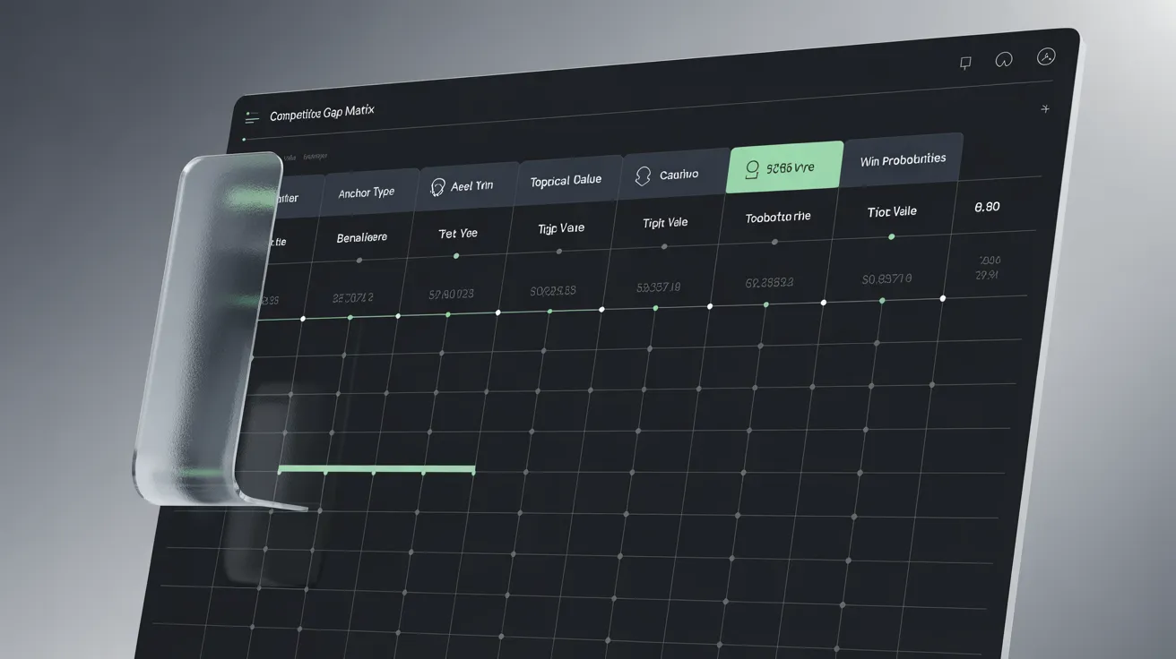Viewport: 1176px width, 659px height.
Task: Click the square comment icon in top-right
Action: click(965, 63)
